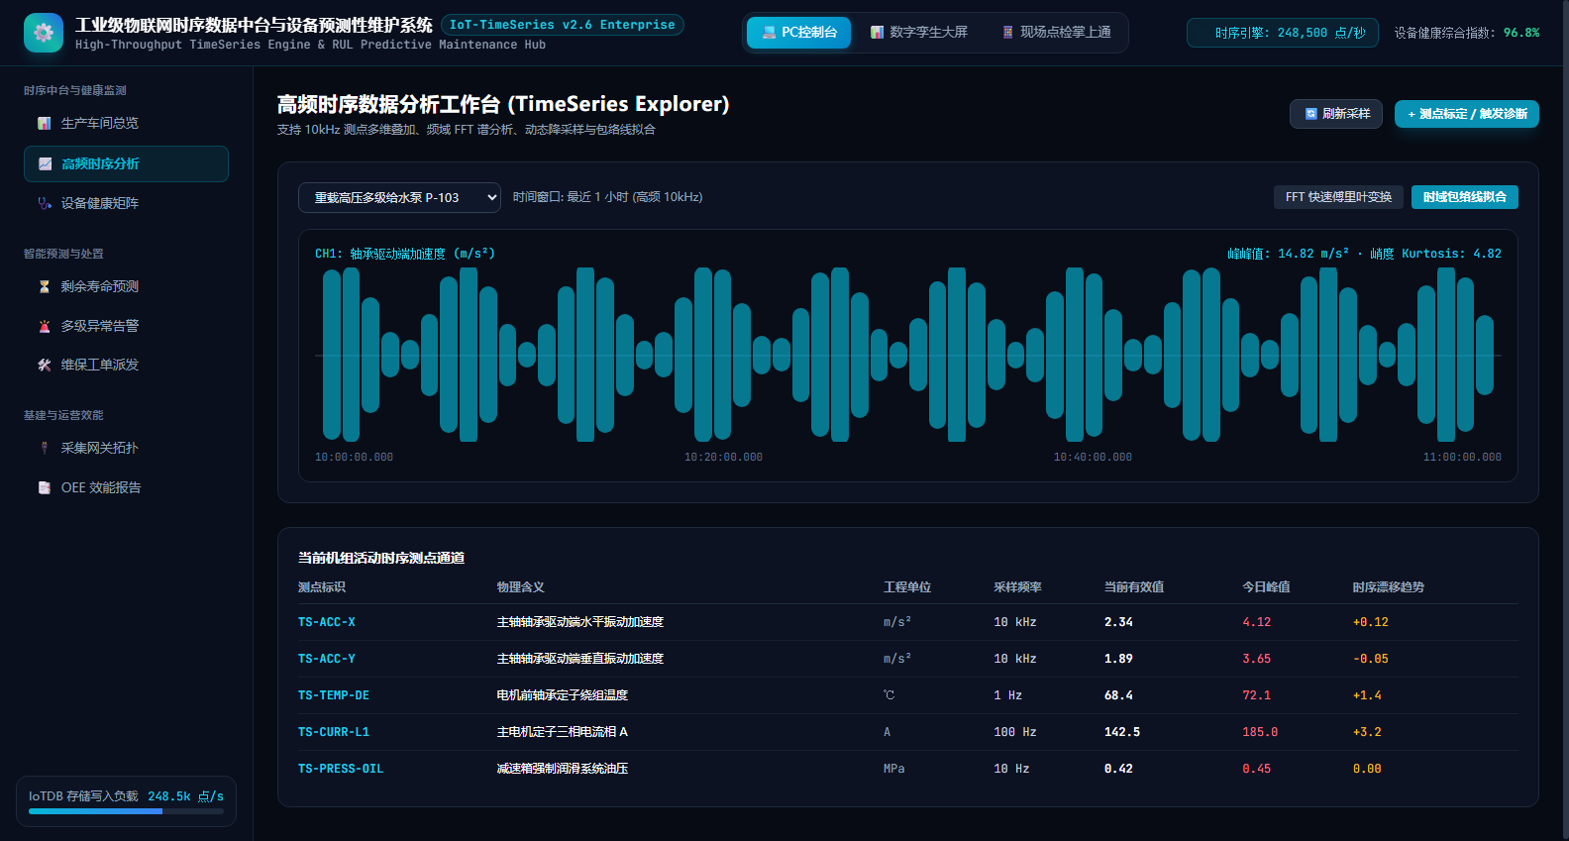Image resolution: width=1569 pixels, height=841 pixels.
Task: Click the 时间窗口 最近 1 小时 label
Action: pyautogui.click(x=607, y=197)
